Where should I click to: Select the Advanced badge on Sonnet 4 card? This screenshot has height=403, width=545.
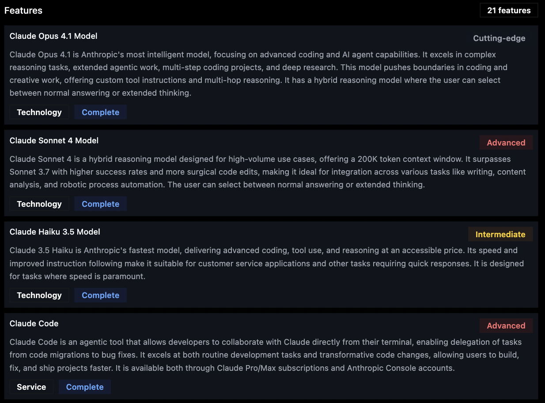point(506,143)
